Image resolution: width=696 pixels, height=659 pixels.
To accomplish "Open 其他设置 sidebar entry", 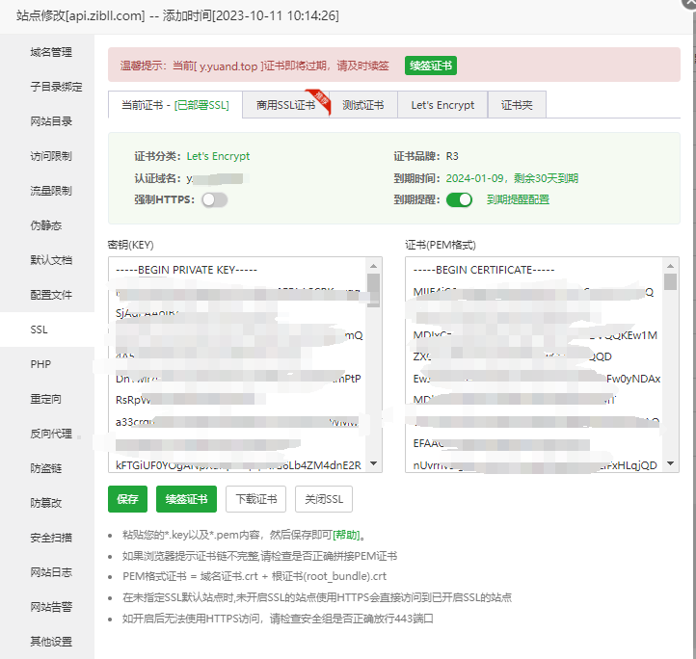I will click(50, 642).
